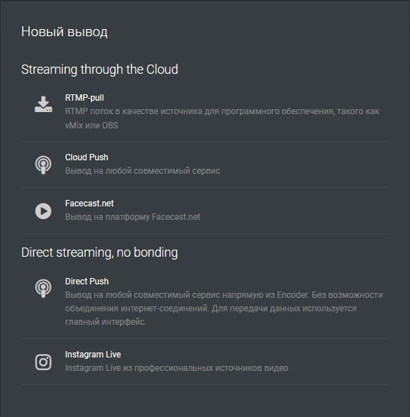Image resolution: width=410 pixels, height=417 pixels.
Task: Click 'Вывод на любой совместимый сервис напрямую из Encoder' text
Action: point(187,295)
